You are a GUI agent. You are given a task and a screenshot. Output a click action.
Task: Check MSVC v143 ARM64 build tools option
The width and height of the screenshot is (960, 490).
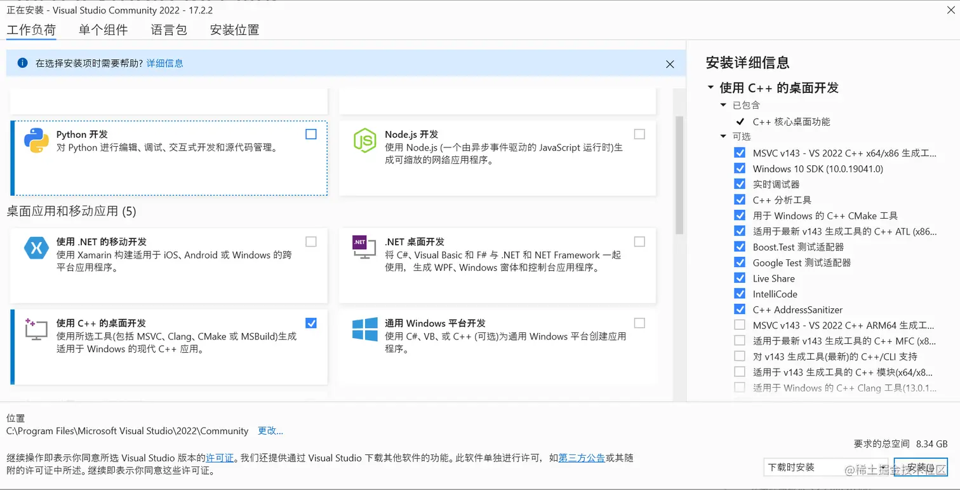(x=740, y=325)
